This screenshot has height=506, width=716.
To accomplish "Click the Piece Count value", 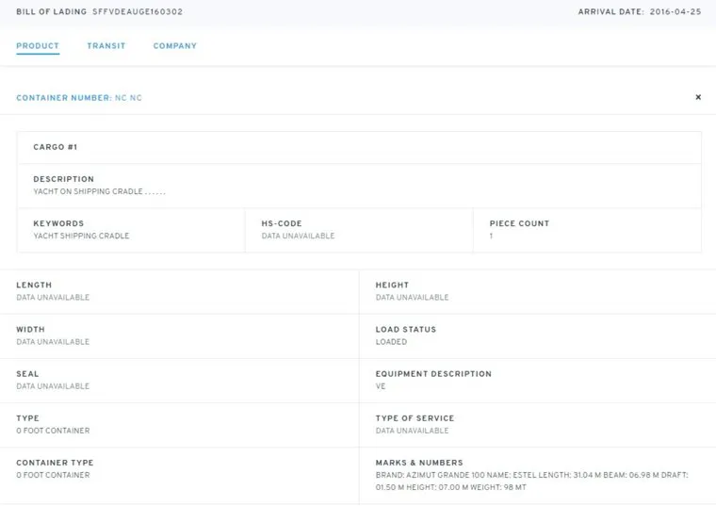I will point(491,236).
